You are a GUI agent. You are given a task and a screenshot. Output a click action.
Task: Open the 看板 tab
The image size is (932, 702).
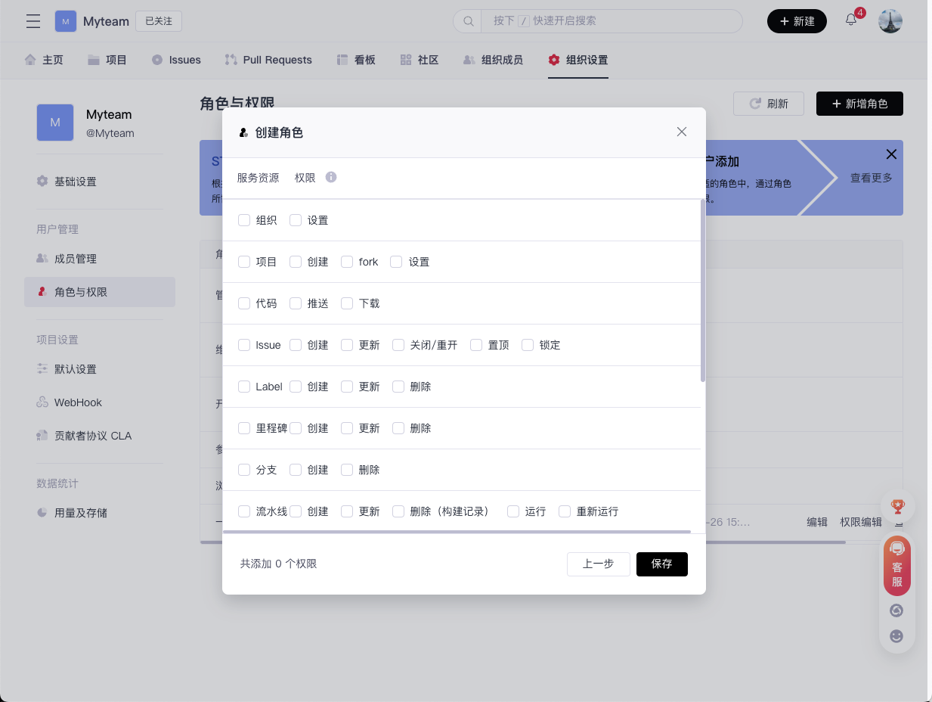coord(356,60)
